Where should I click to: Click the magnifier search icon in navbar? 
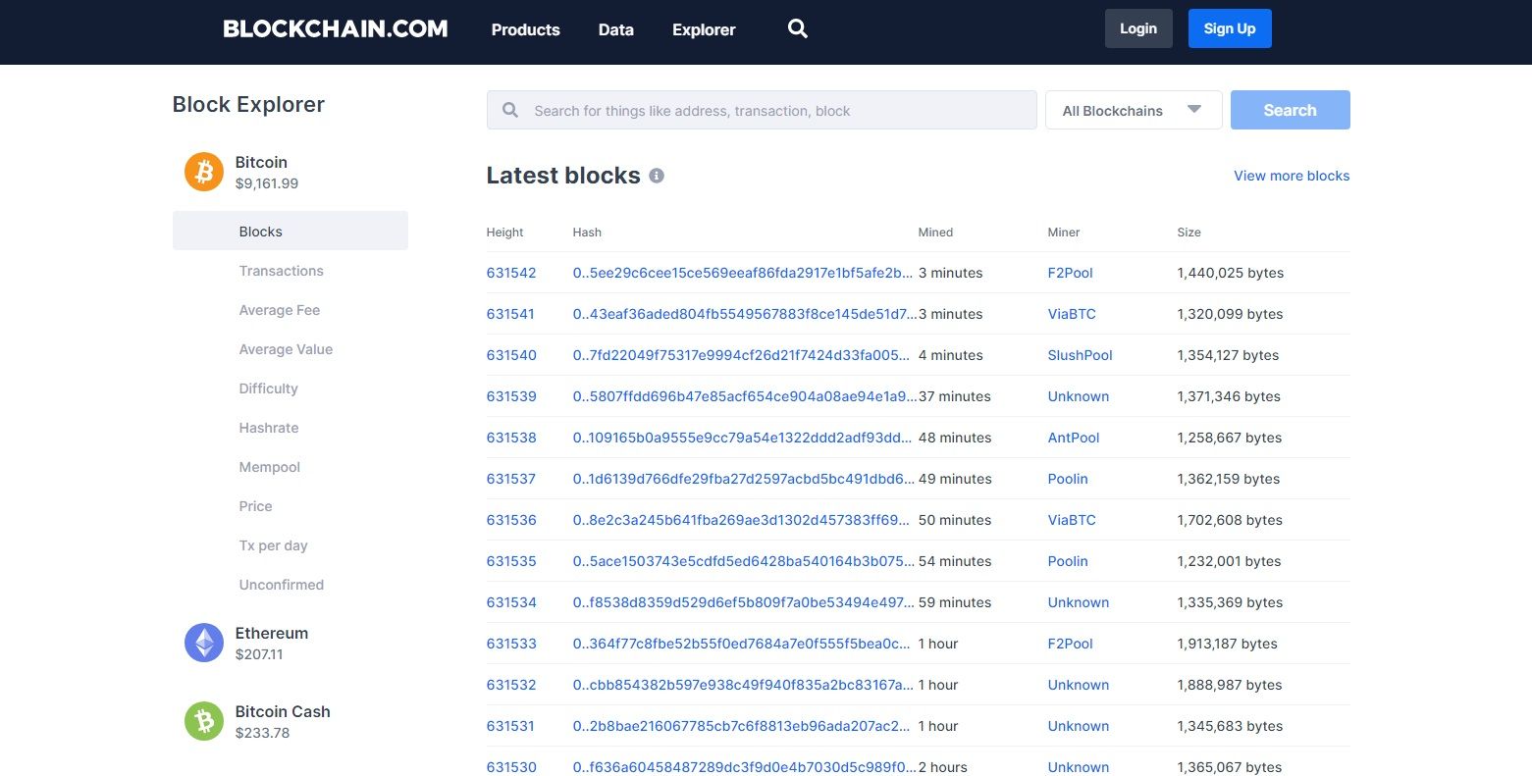(798, 29)
